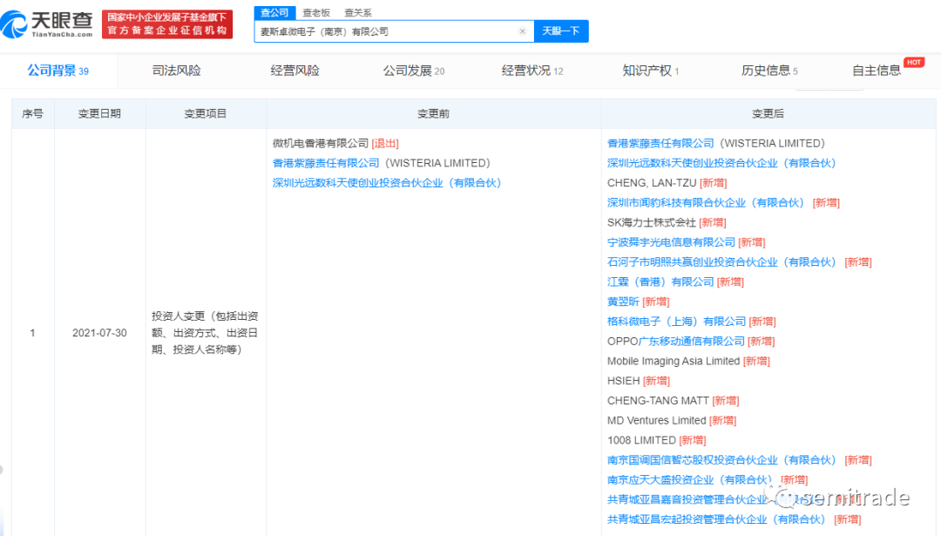Open 宁波舜宇光电信息有限公司 link
This screenshot has height=536, width=941.
click(671, 242)
